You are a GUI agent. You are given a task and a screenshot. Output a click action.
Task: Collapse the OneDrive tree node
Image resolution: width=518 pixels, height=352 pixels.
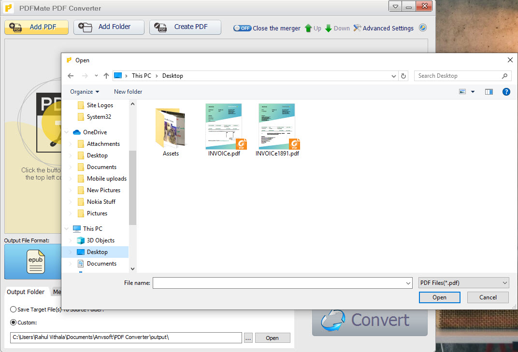coord(66,132)
